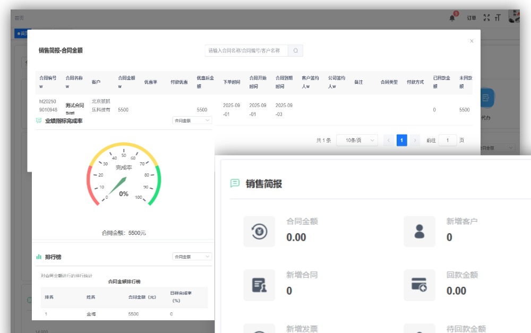Click the 合同金额 yen icon tile
The image size is (531, 333).
(x=259, y=231)
